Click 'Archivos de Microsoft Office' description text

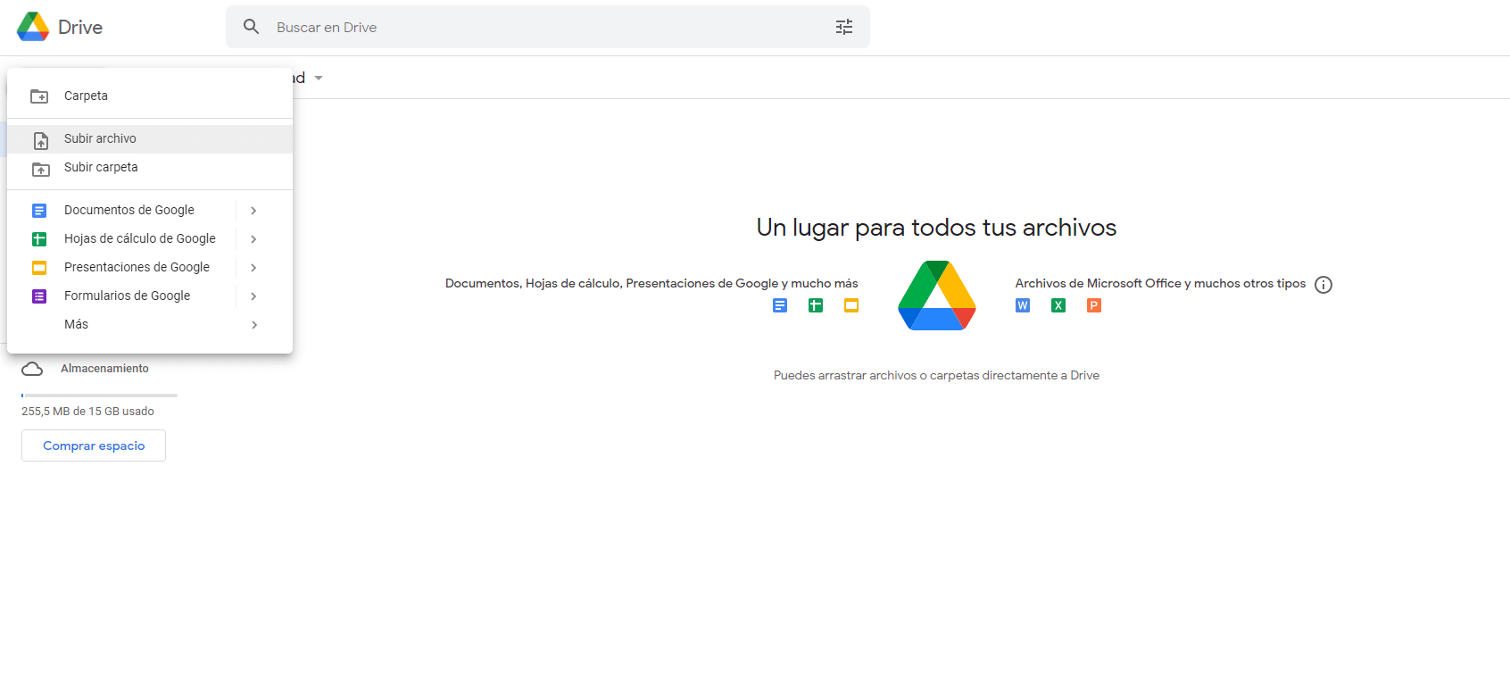pyautogui.click(x=1160, y=283)
